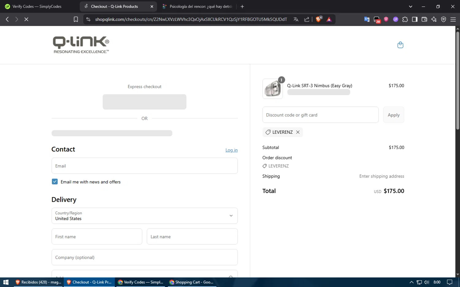Screen dimensions: 460x287
Task: Open the shopping bag cart icon
Action: click(x=400, y=45)
